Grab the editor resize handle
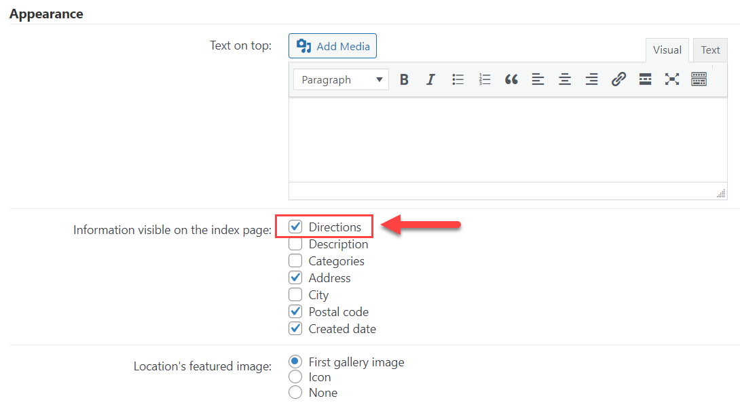740x407 pixels. click(x=720, y=193)
